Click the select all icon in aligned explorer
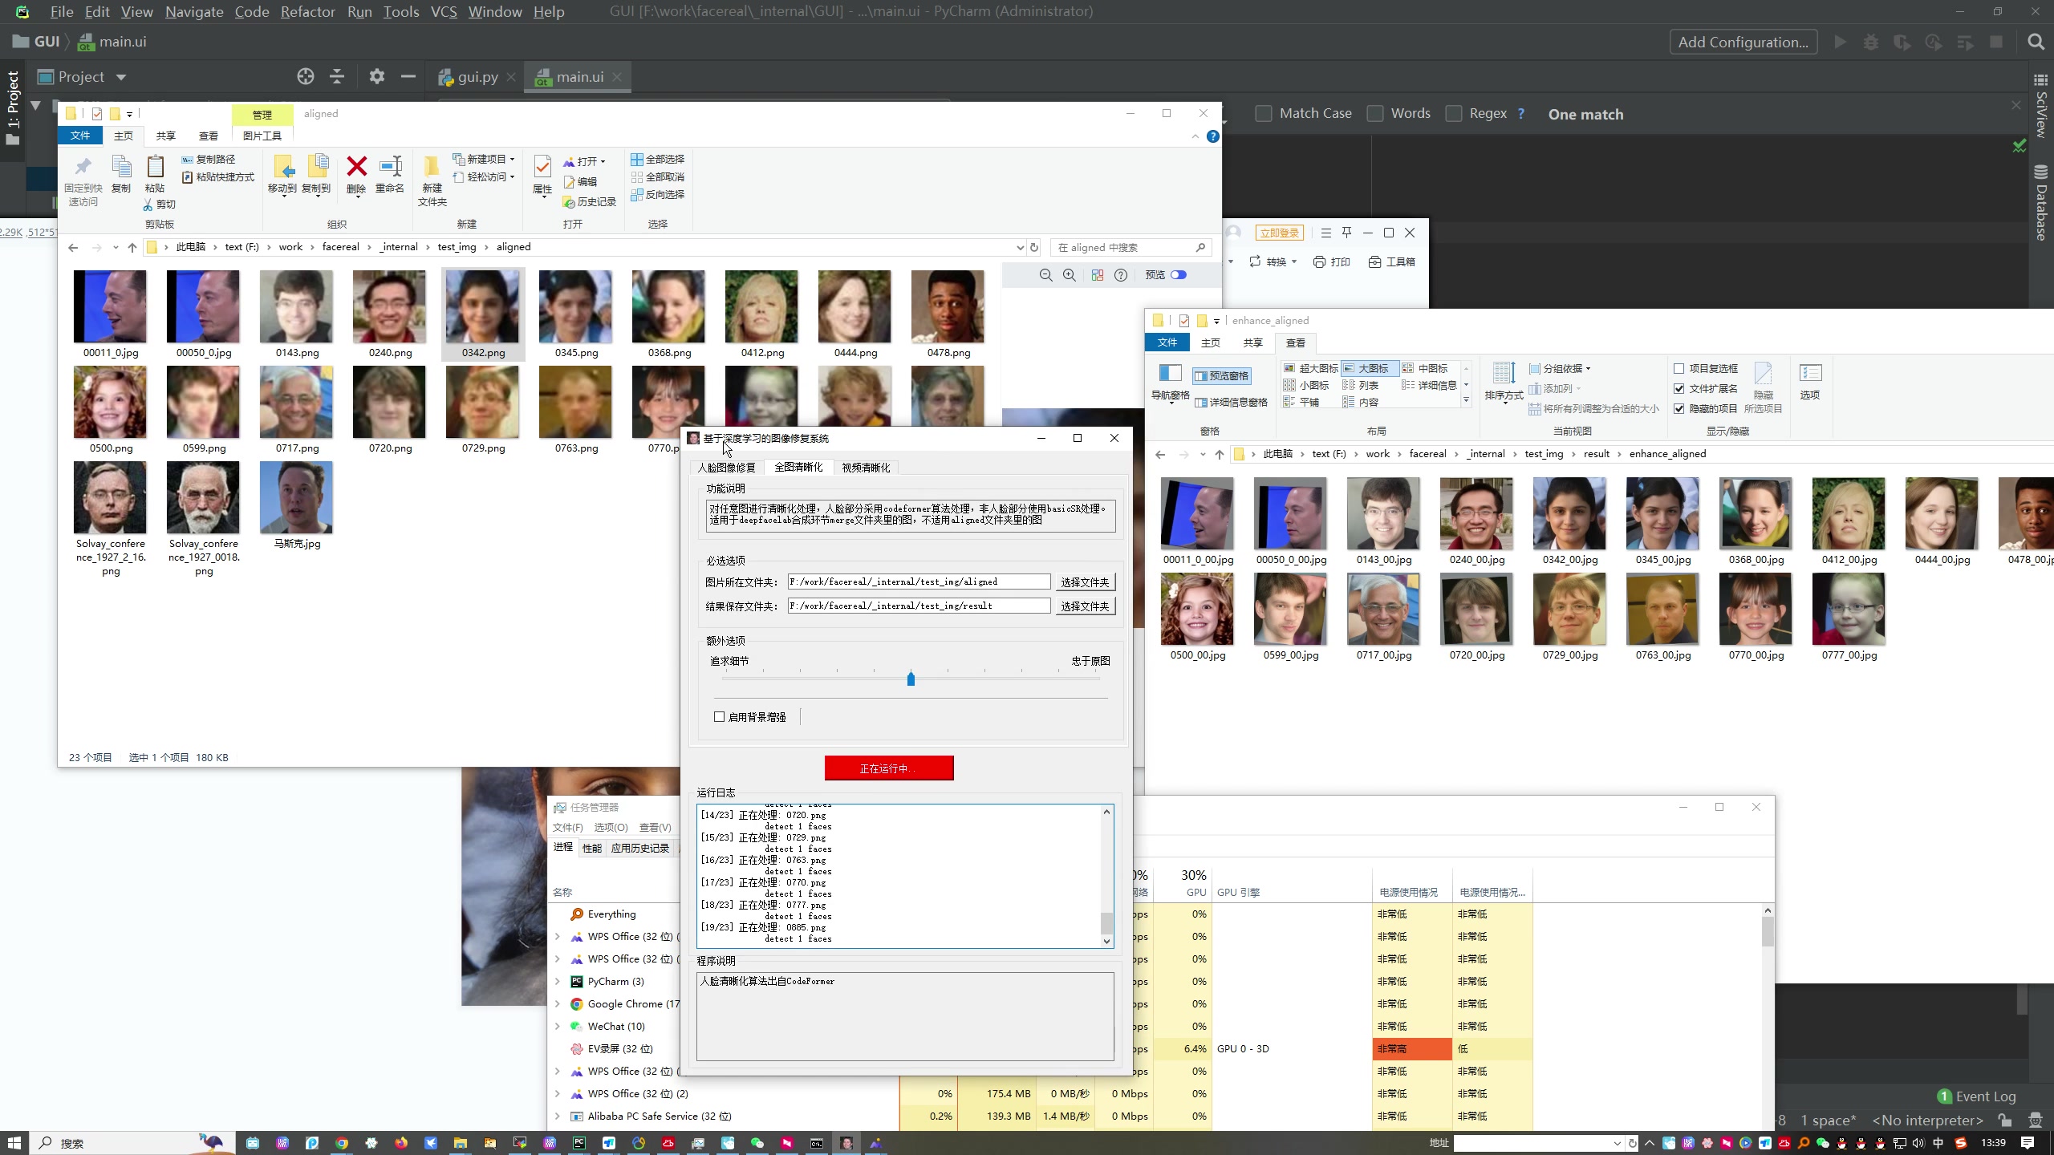 [x=637, y=159]
